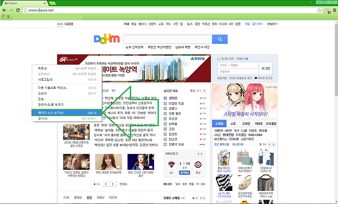Screen dimensions: 338x204
Task: Open the FUN tab at page bottom
Action: [x=66, y=197]
